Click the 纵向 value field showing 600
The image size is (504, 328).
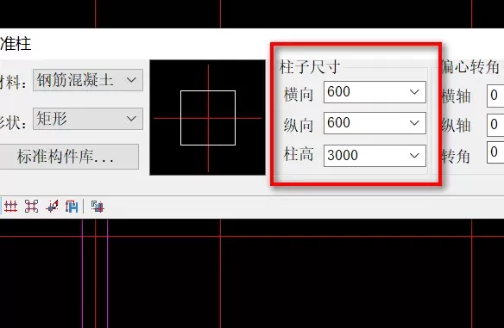pyautogui.click(x=375, y=123)
